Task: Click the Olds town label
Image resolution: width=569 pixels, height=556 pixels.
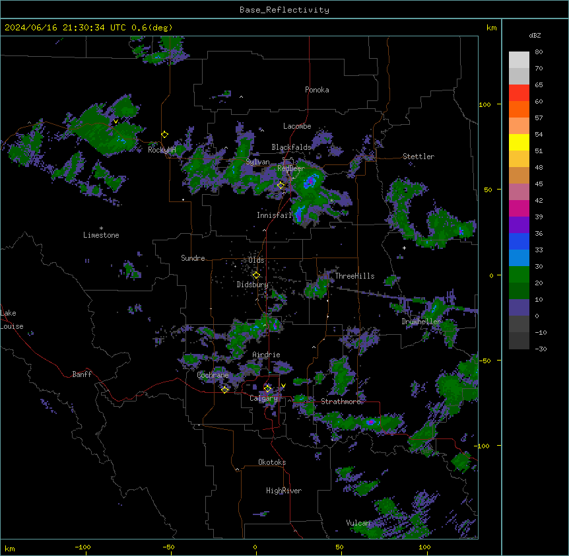Action: tap(256, 260)
